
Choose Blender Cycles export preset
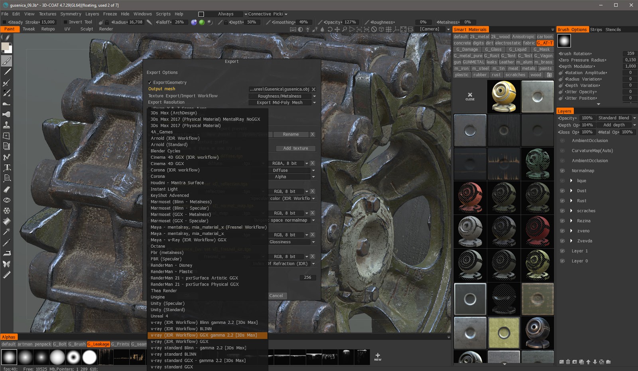pos(165,151)
